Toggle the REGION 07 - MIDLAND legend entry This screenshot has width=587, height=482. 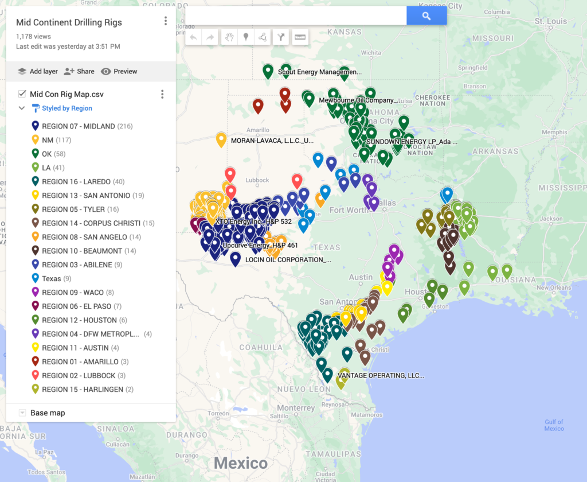pyautogui.click(x=78, y=126)
